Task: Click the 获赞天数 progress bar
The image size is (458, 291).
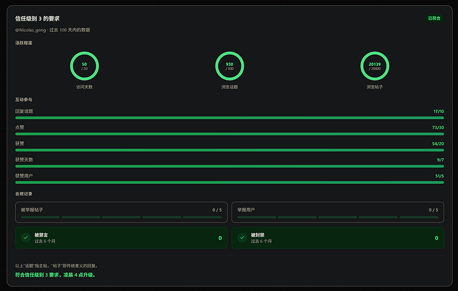Action: tap(230, 166)
